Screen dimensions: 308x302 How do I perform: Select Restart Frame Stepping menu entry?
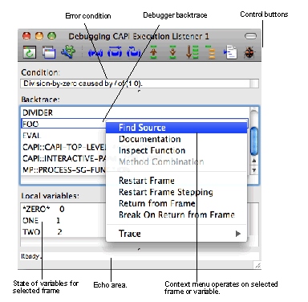166,192
